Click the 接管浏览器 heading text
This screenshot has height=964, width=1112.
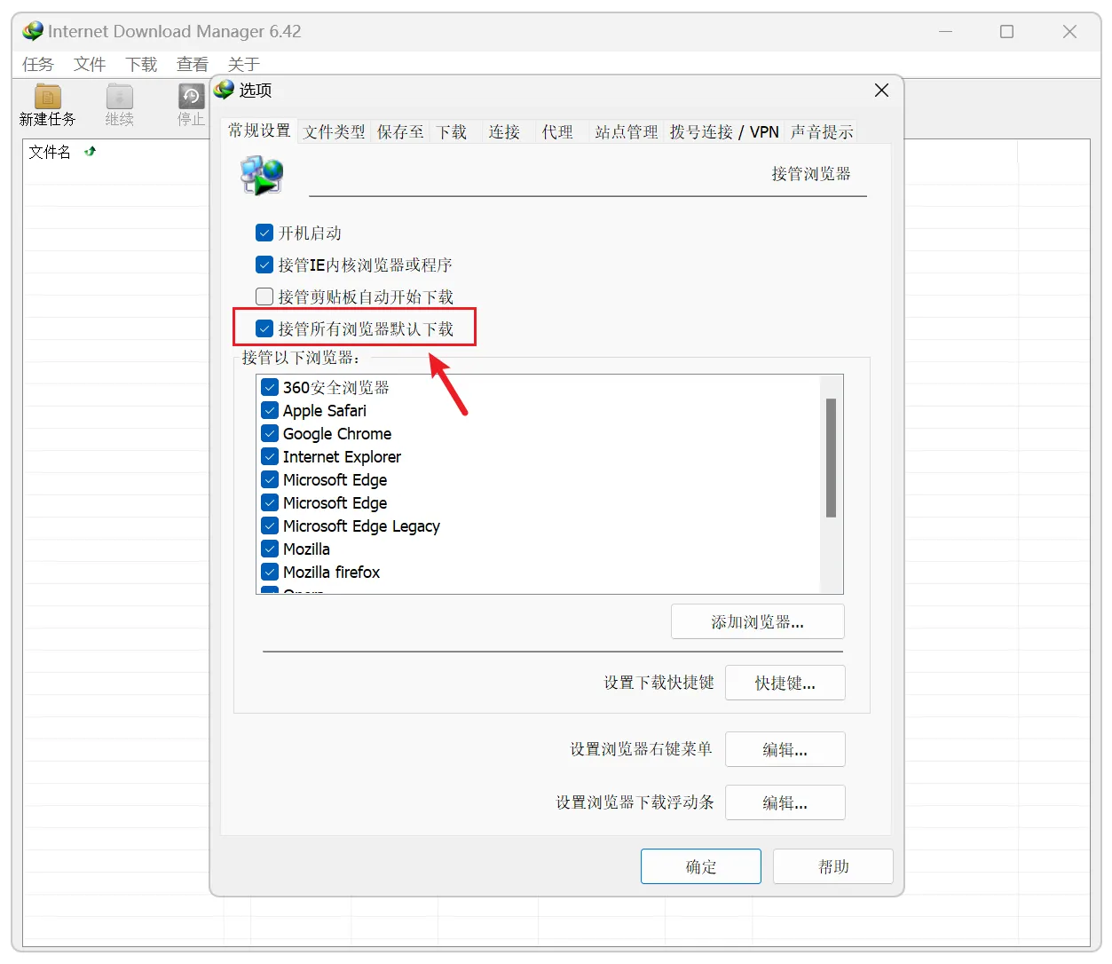click(811, 174)
